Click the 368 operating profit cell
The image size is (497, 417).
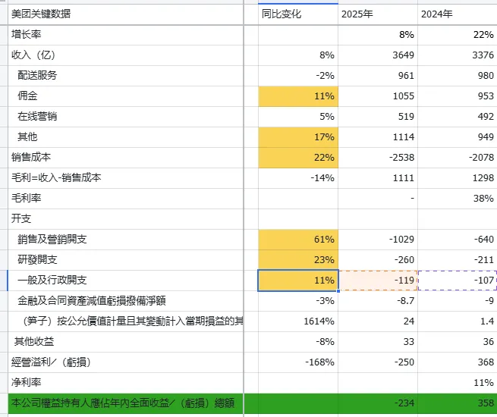[458, 362]
